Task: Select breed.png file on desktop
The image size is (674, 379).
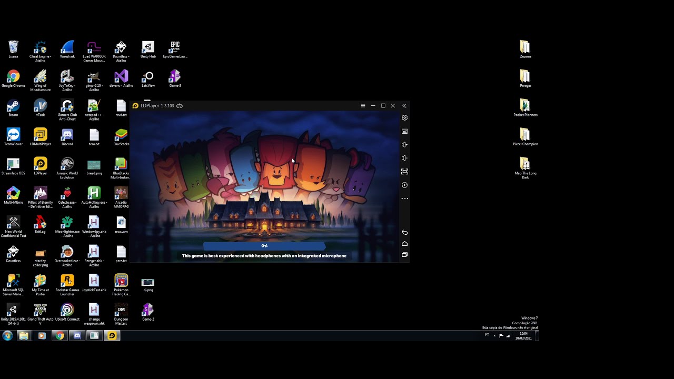Action: pyautogui.click(x=94, y=167)
